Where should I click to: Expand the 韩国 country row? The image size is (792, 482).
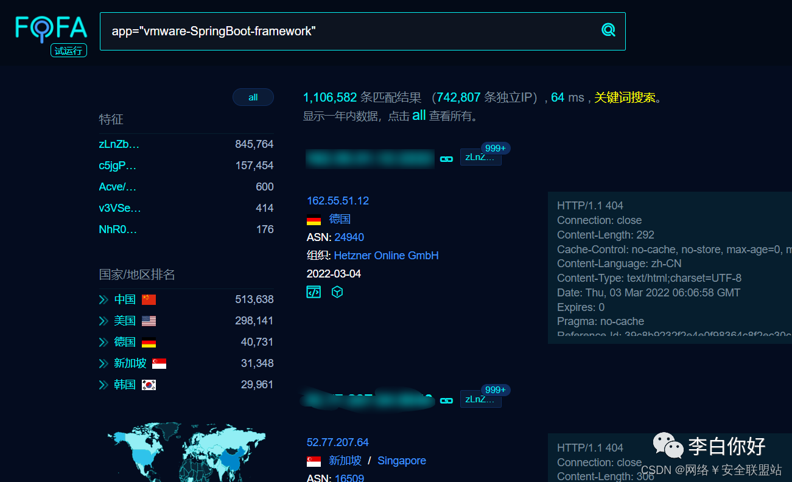point(103,385)
